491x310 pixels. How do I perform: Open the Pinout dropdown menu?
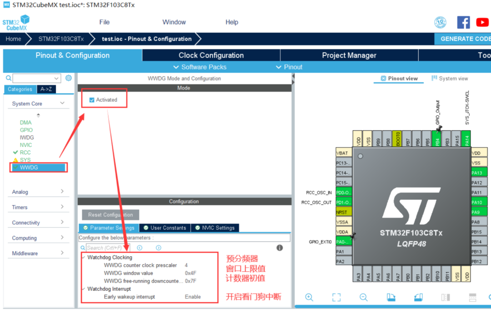click(x=289, y=67)
